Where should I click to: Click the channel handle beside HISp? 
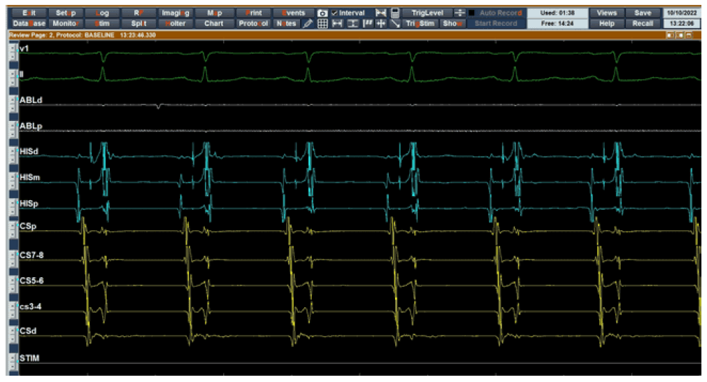click(x=13, y=206)
